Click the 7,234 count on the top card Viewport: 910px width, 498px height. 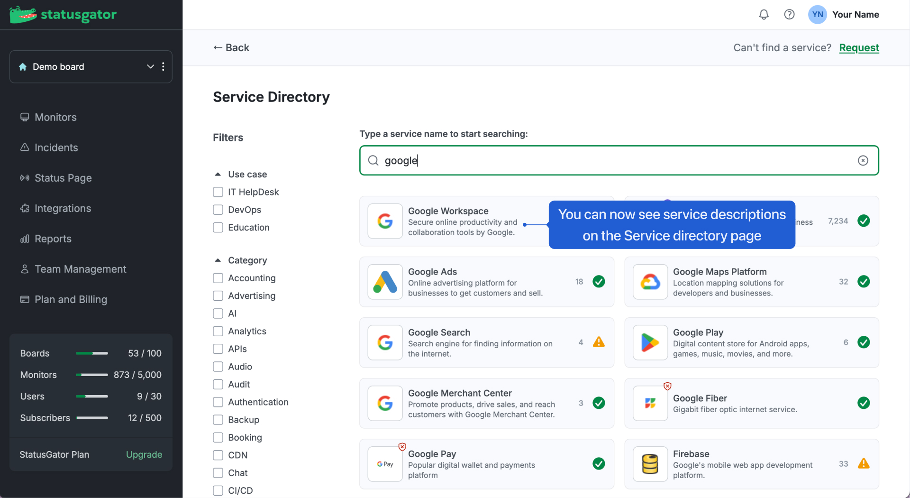coord(837,221)
